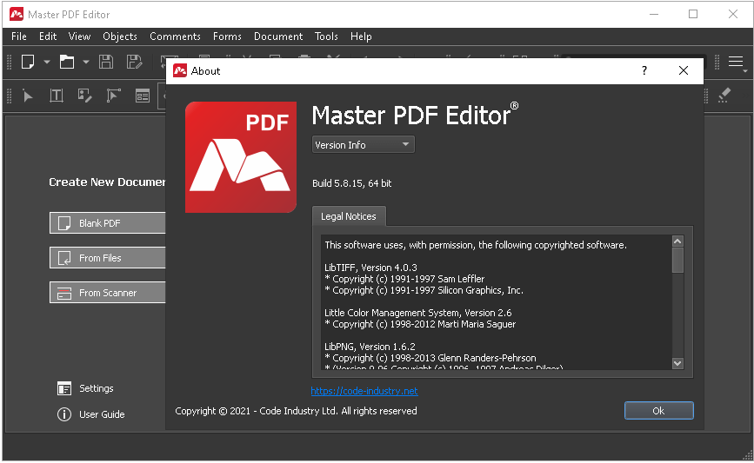This screenshot has width=754, height=463.
Task: Click the From Scanner button
Action: pos(107,293)
